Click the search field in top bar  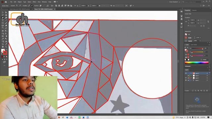(x=191, y=2)
